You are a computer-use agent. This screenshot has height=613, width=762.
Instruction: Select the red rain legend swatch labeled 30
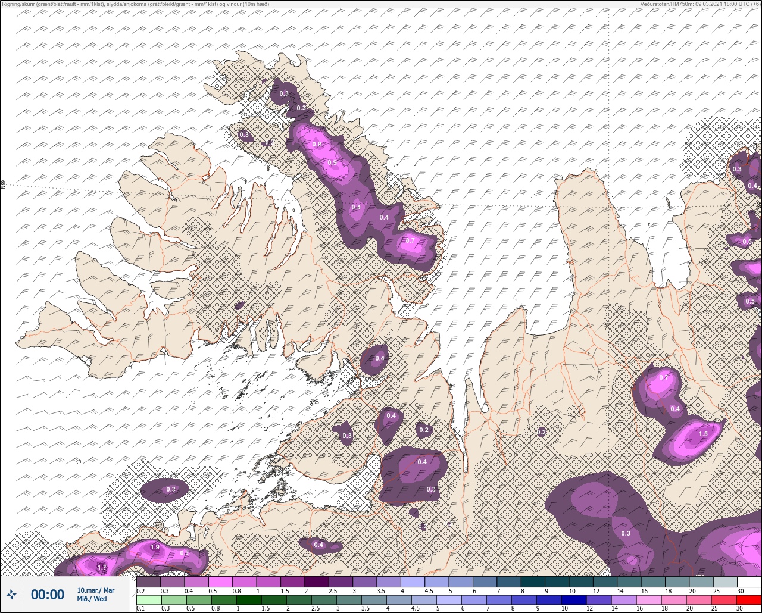tap(749, 600)
